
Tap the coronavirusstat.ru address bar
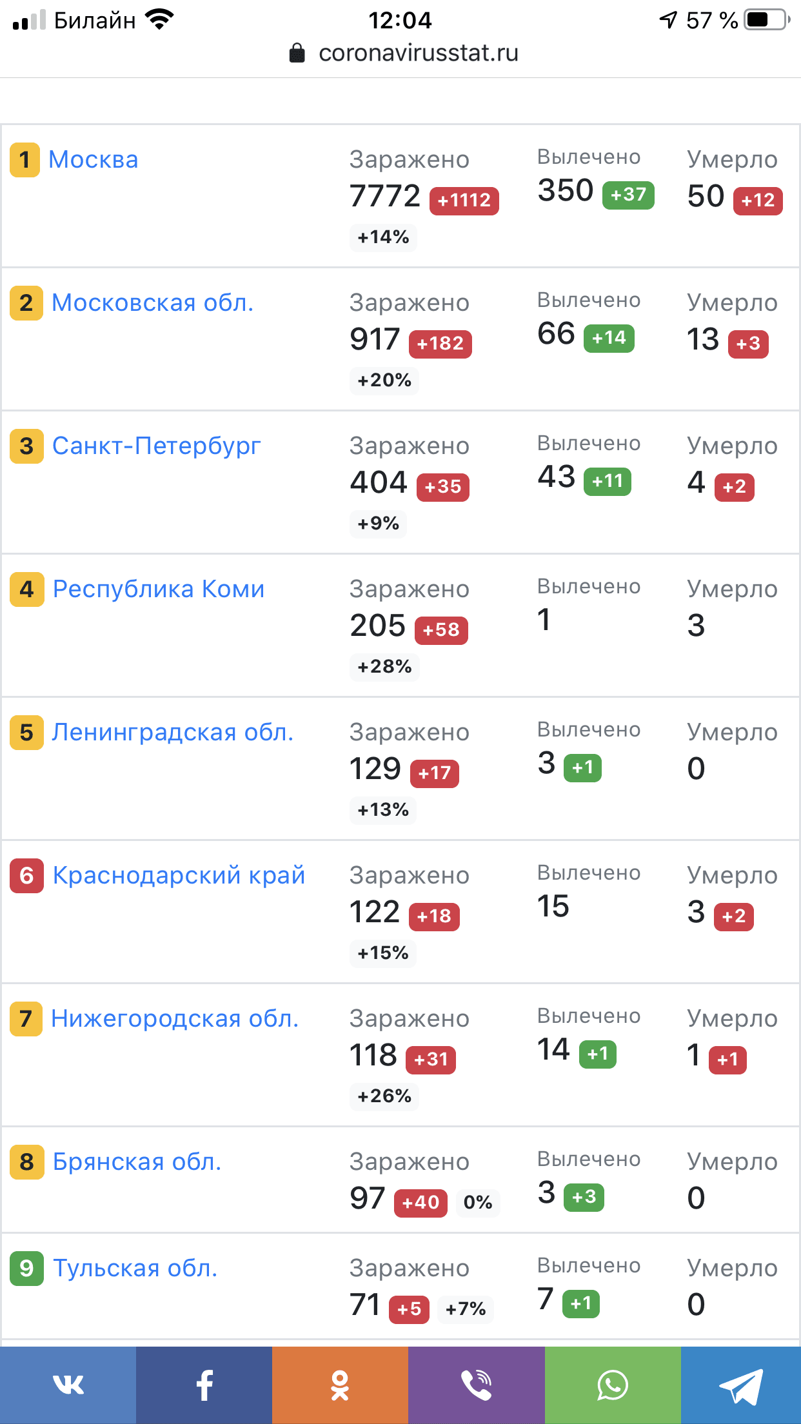(x=418, y=53)
